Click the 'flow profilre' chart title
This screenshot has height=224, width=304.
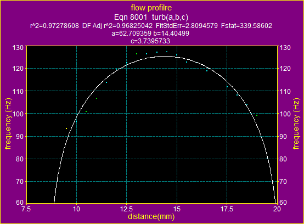click(151, 8)
